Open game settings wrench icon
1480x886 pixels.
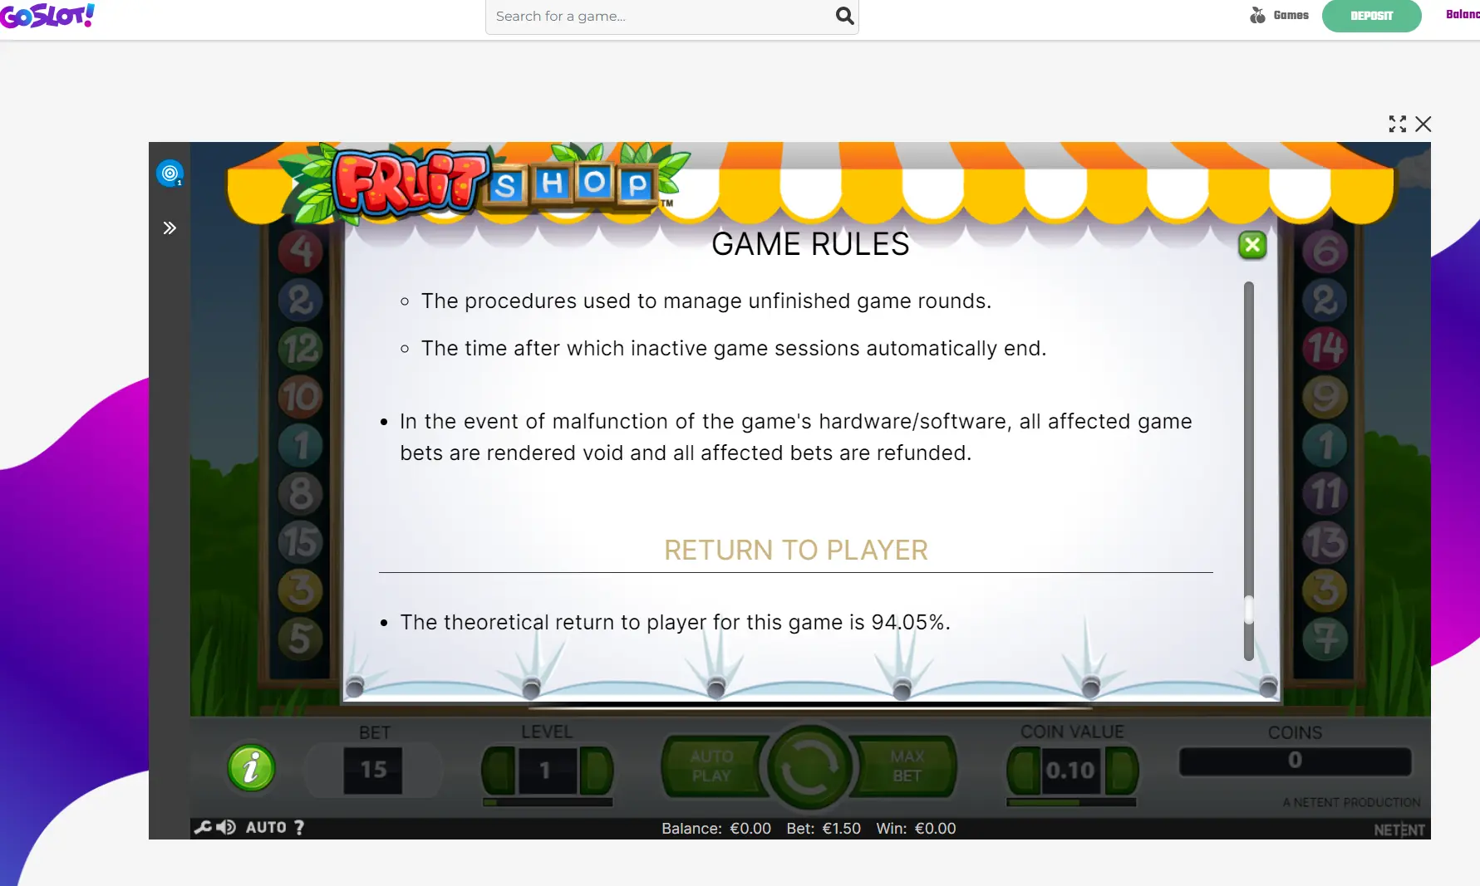202,827
